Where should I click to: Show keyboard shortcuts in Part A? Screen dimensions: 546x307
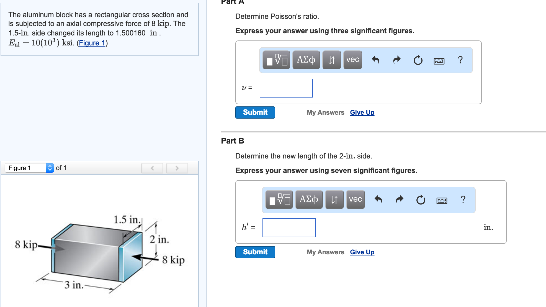pyautogui.click(x=439, y=61)
